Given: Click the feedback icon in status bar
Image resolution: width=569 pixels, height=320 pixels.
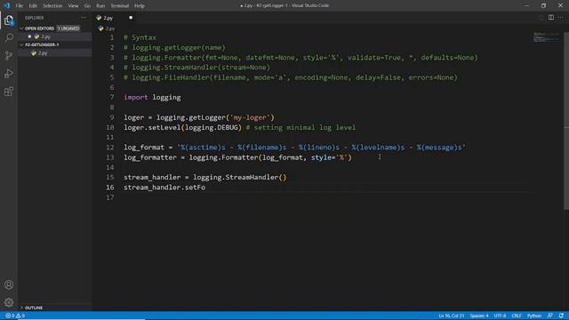Looking at the screenshot, I should point(550,316).
